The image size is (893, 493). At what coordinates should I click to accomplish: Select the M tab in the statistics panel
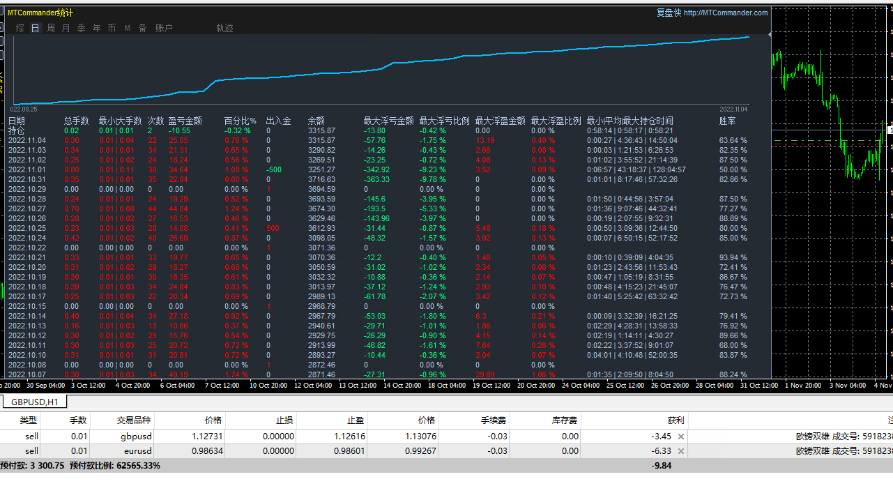click(128, 28)
